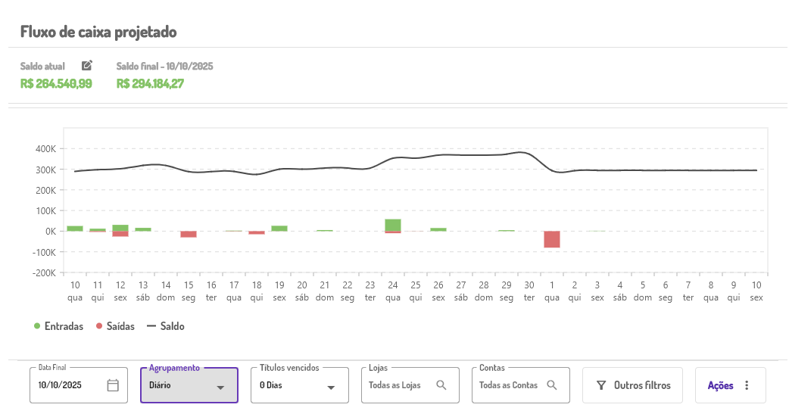Toggle the Entradas series in the legend
The width and height of the screenshot is (789, 417).
(58, 326)
